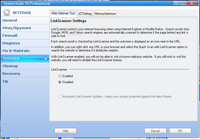
Task: Click the LinkScanner Settings heading
Action: coord(68,21)
